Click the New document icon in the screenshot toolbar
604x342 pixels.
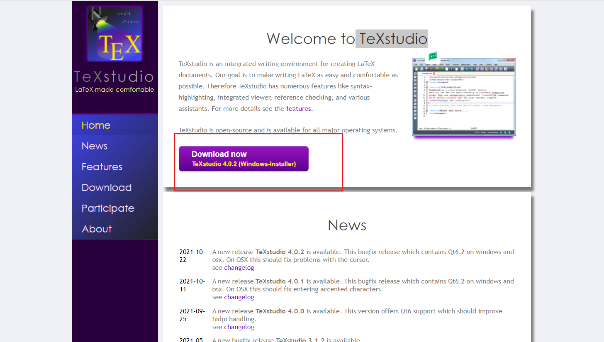(x=416, y=69)
